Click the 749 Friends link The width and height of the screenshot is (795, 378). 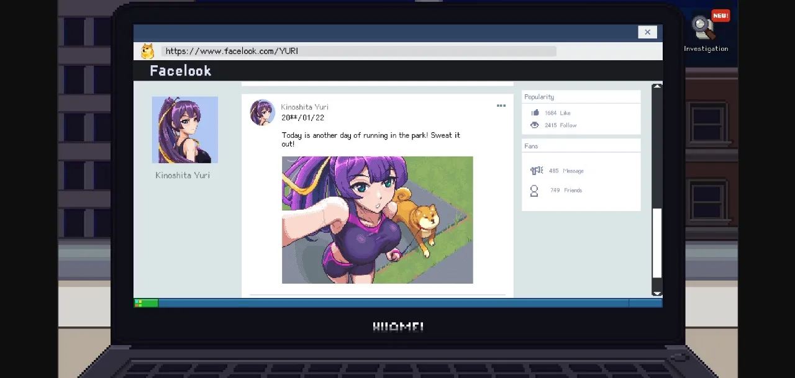coord(566,191)
